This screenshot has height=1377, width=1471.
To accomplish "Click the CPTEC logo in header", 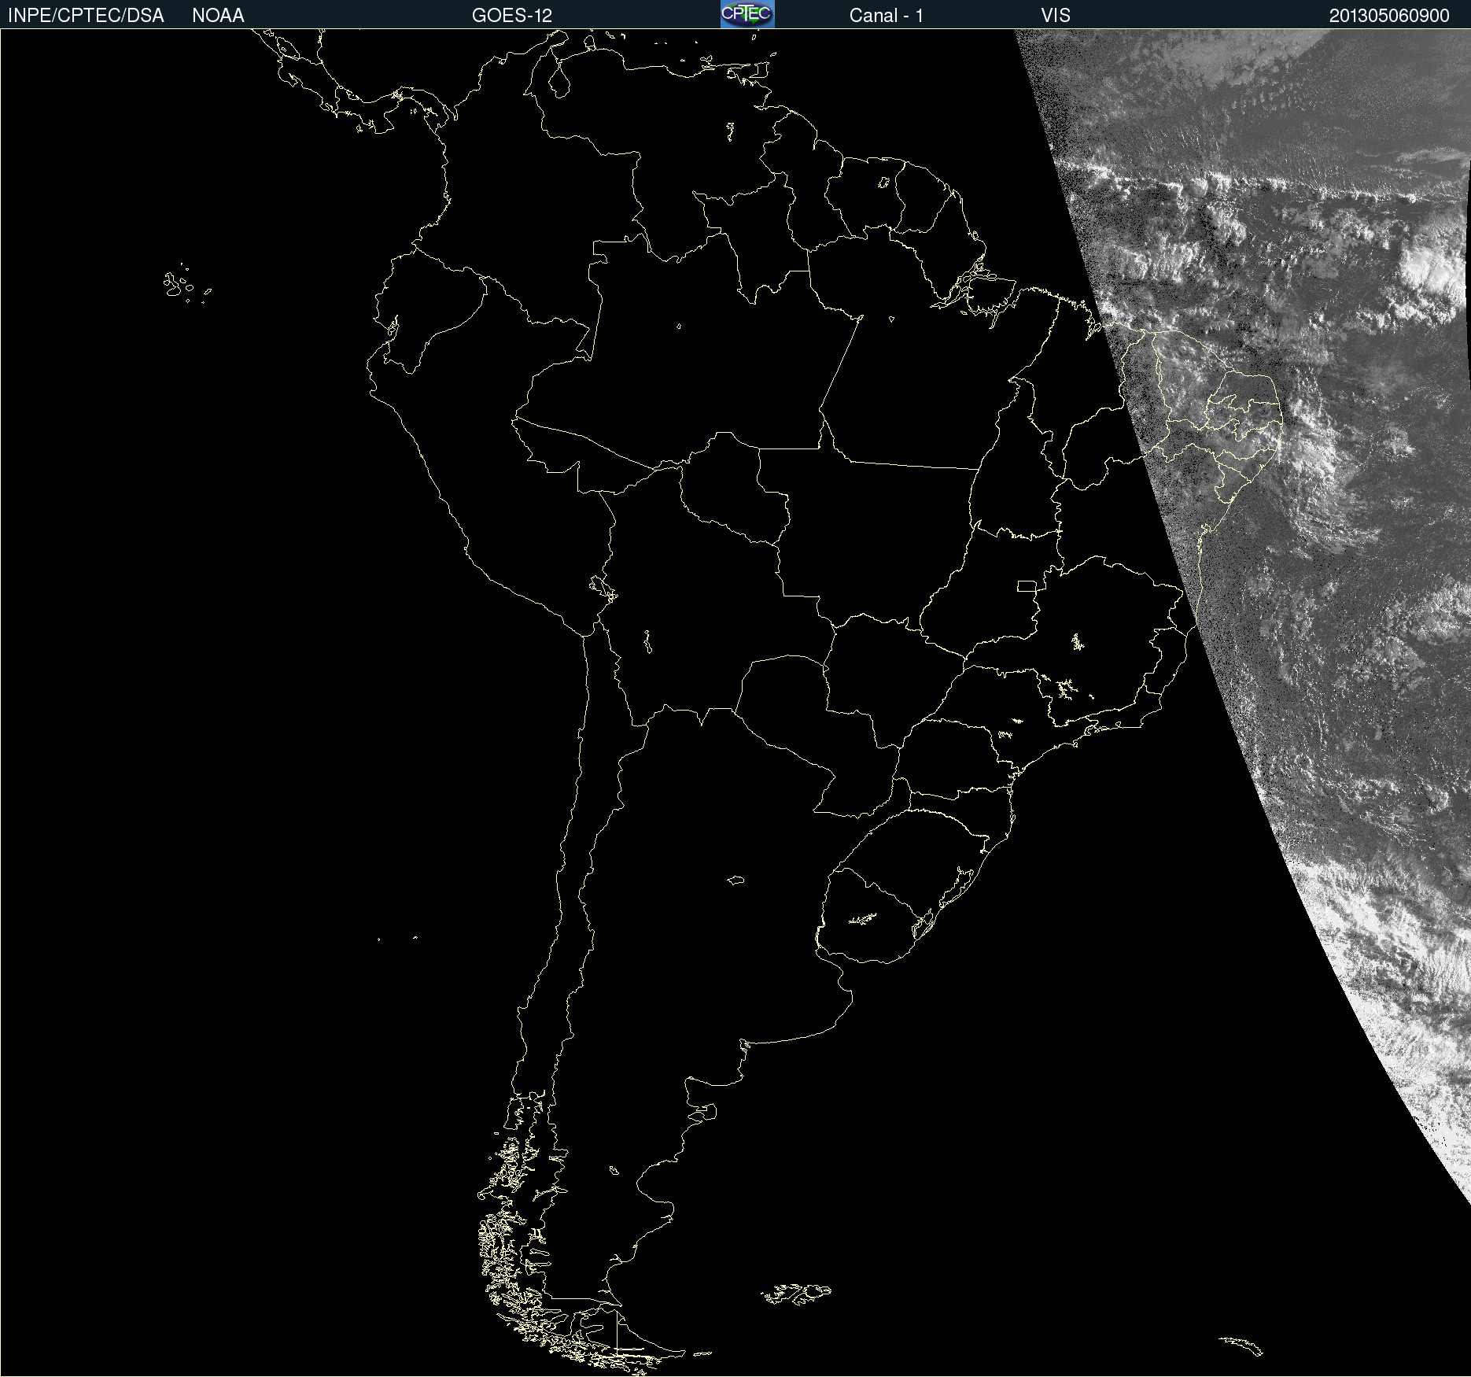I will 747,14.
